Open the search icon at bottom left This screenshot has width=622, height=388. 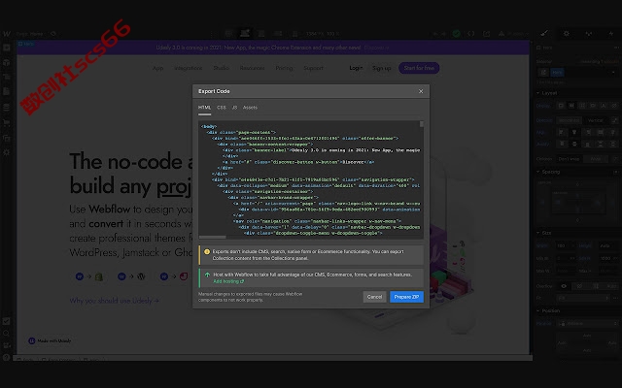pos(7,334)
